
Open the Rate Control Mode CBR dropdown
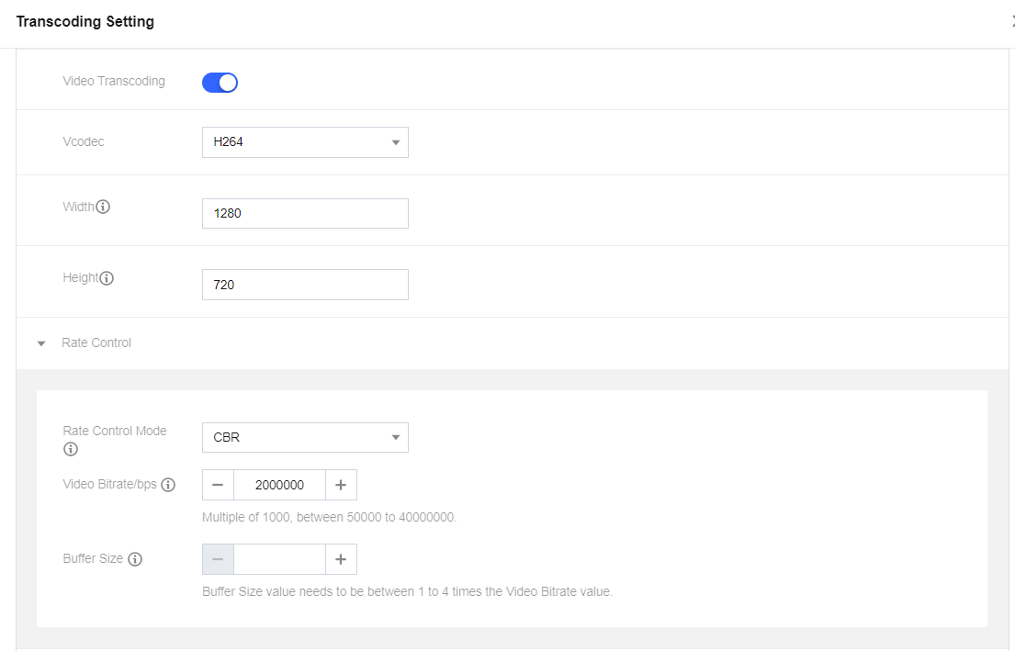click(x=305, y=438)
